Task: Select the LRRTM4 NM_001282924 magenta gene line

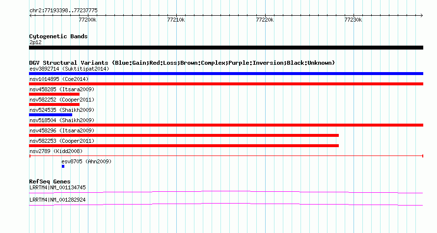Action: tap(226, 205)
